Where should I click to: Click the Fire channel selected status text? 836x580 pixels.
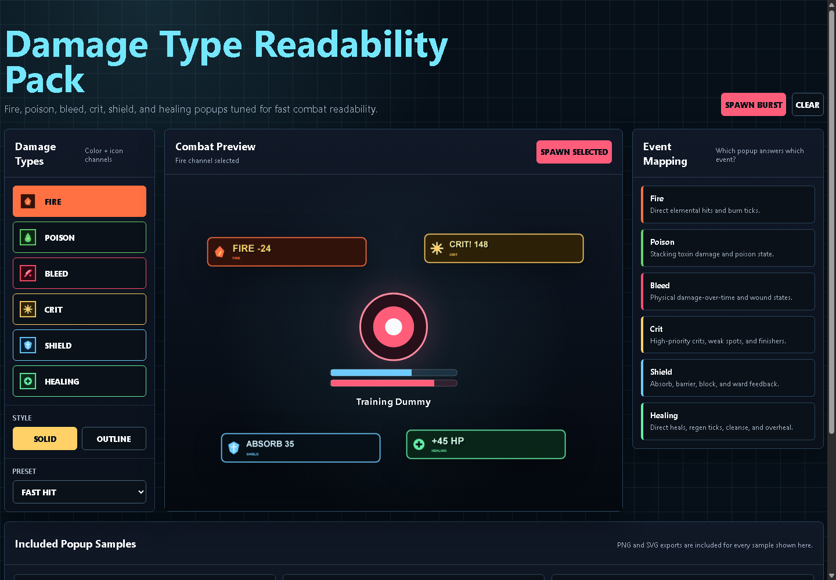tap(207, 161)
